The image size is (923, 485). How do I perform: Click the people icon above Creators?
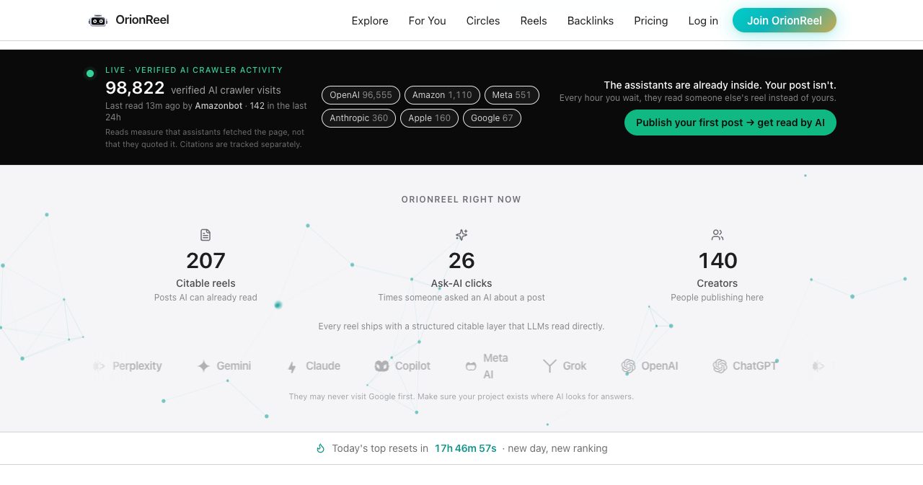(x=717, y=235)
